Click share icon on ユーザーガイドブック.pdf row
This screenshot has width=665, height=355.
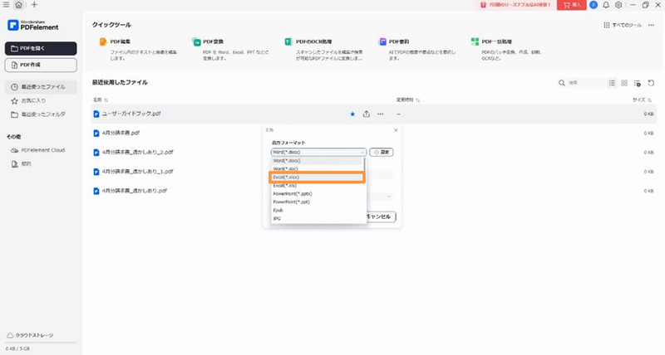point(367,114)
